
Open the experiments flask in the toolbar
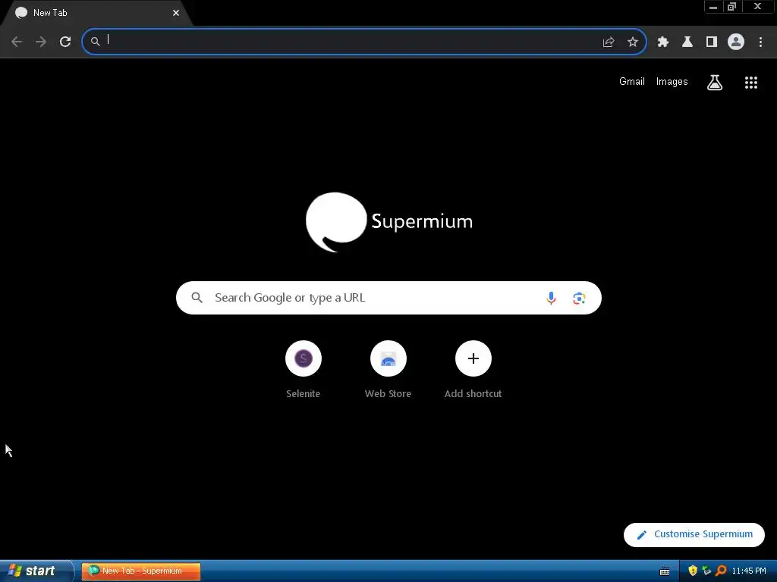click(x=687, y=42)
